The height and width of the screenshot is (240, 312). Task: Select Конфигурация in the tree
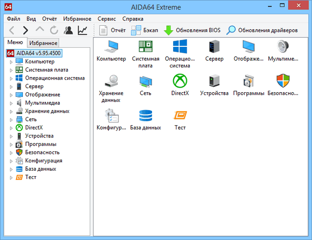[x=43, y=160]
